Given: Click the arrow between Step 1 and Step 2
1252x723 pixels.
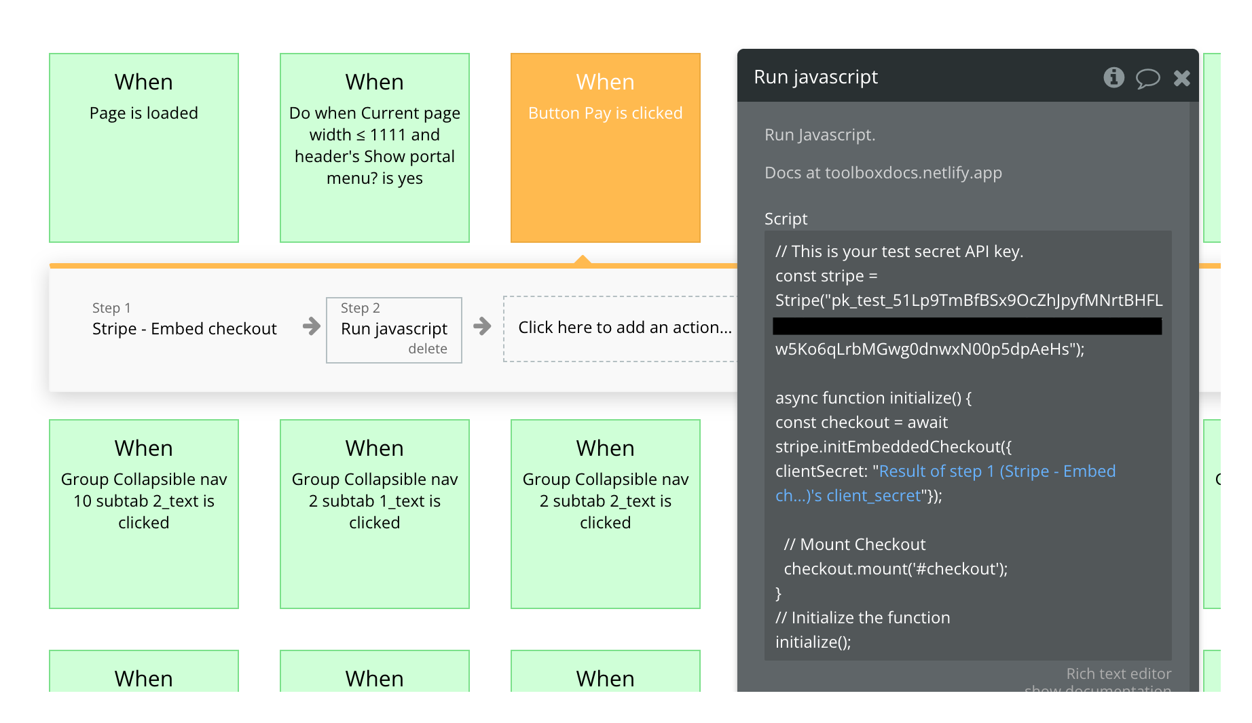Looking at the screenshot, I should 310,328.
